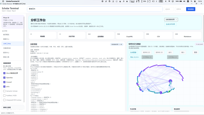Click the largest purple hub node in graph
This screenshot has width=204, height=115.
(x=170, y=81)
